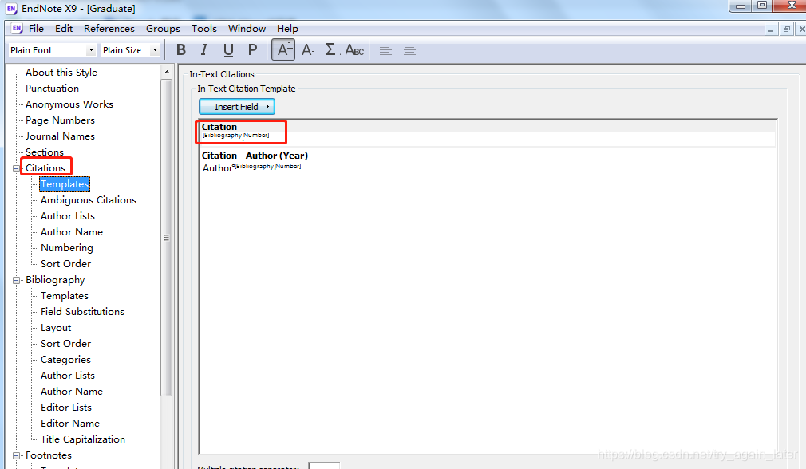Select Title Capitalization tree item
The width and height of the screenshot is (806, 469).
(x=83, y=439)
